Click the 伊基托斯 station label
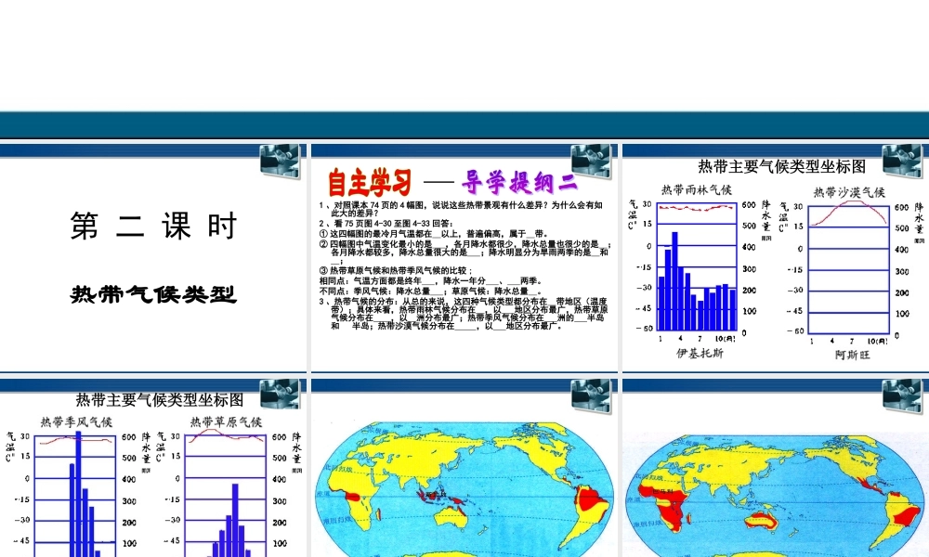 pos(700,353)
